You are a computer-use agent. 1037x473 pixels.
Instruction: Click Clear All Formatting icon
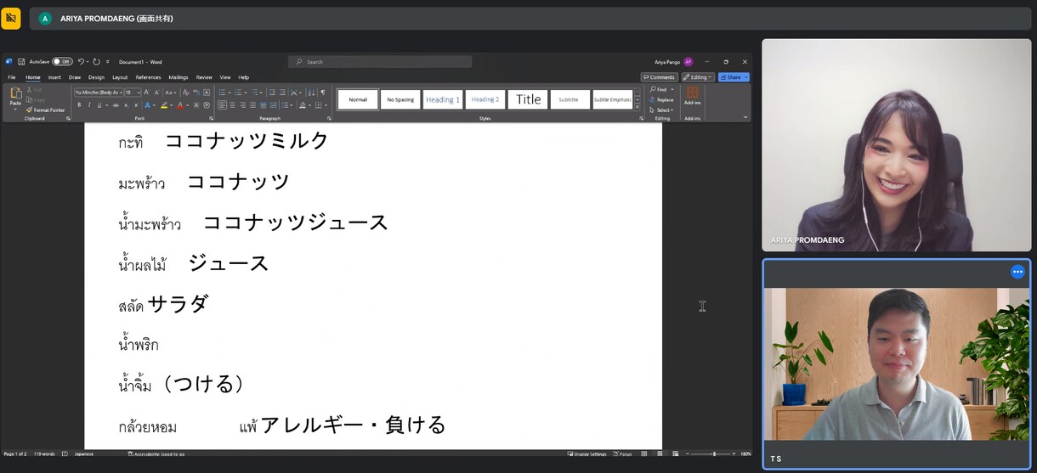tap(184, 92)
